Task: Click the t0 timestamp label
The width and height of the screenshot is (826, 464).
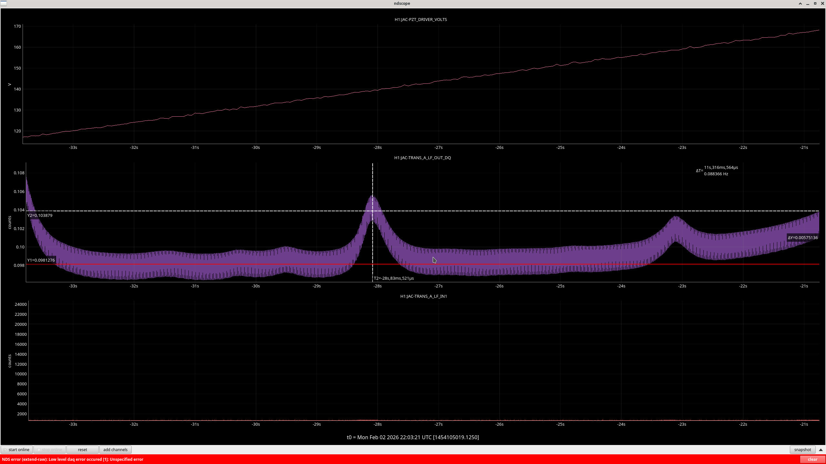Action: [x=413, y=437]
